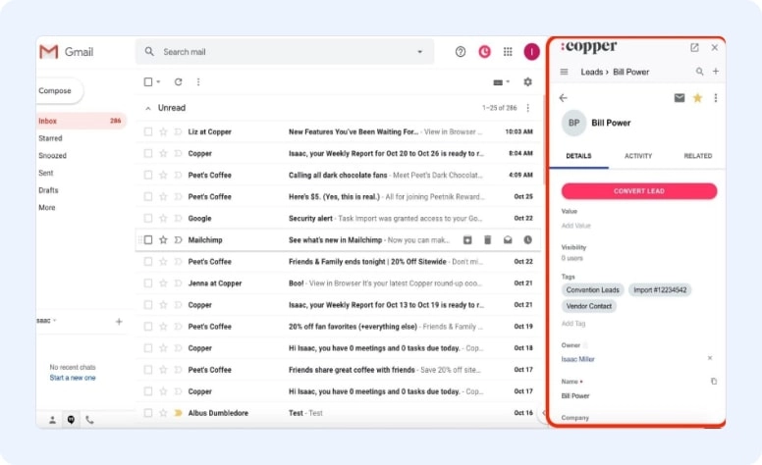This screenshot has height=465, width=762.
Task: Switch to the Related tab
Action: [698, 156]
